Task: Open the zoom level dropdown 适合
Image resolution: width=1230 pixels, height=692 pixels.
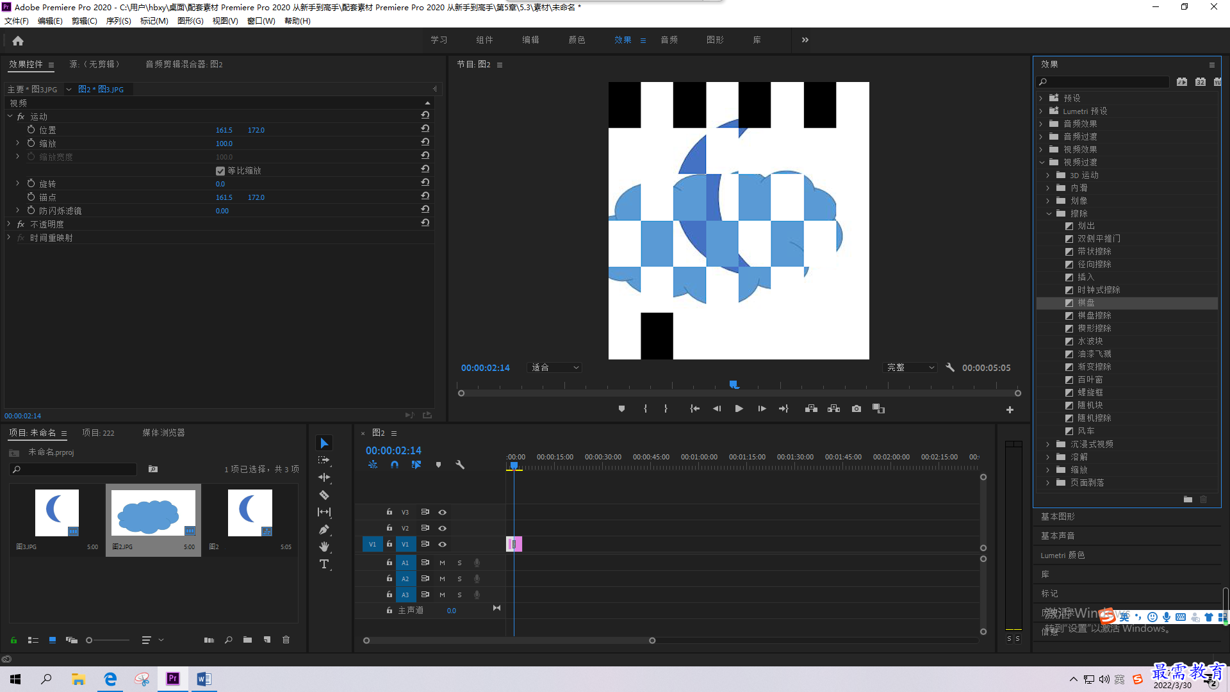Action: tap(555, 368)
